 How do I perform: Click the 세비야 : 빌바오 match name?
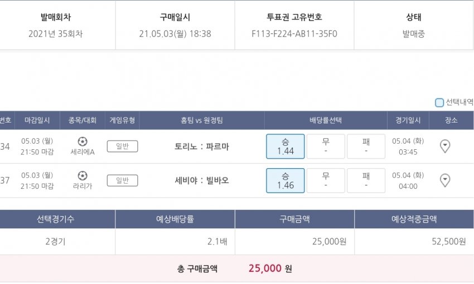click(x=202, y=180)
